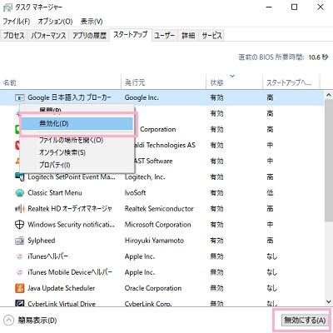Minimize the Task Manager window
This screenshot has width=333, height=333.
click(269, 7)
